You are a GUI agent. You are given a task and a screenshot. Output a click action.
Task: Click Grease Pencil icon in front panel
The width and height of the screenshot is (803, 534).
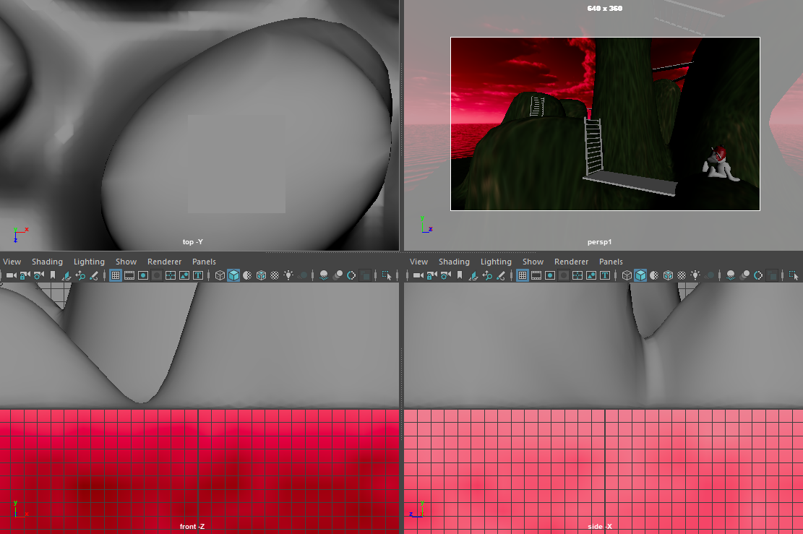tap(94, 275)
